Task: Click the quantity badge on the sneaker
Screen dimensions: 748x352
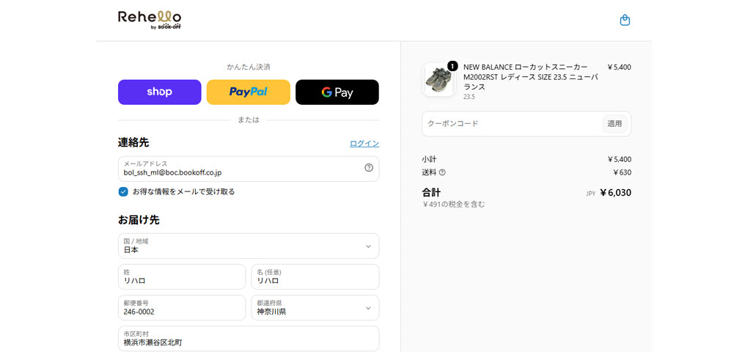Action: click(x=452, y=66)
